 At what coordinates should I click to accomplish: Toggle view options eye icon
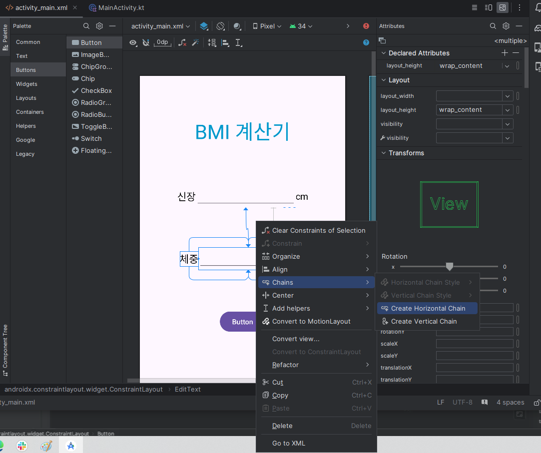click(x=133, y=43)
